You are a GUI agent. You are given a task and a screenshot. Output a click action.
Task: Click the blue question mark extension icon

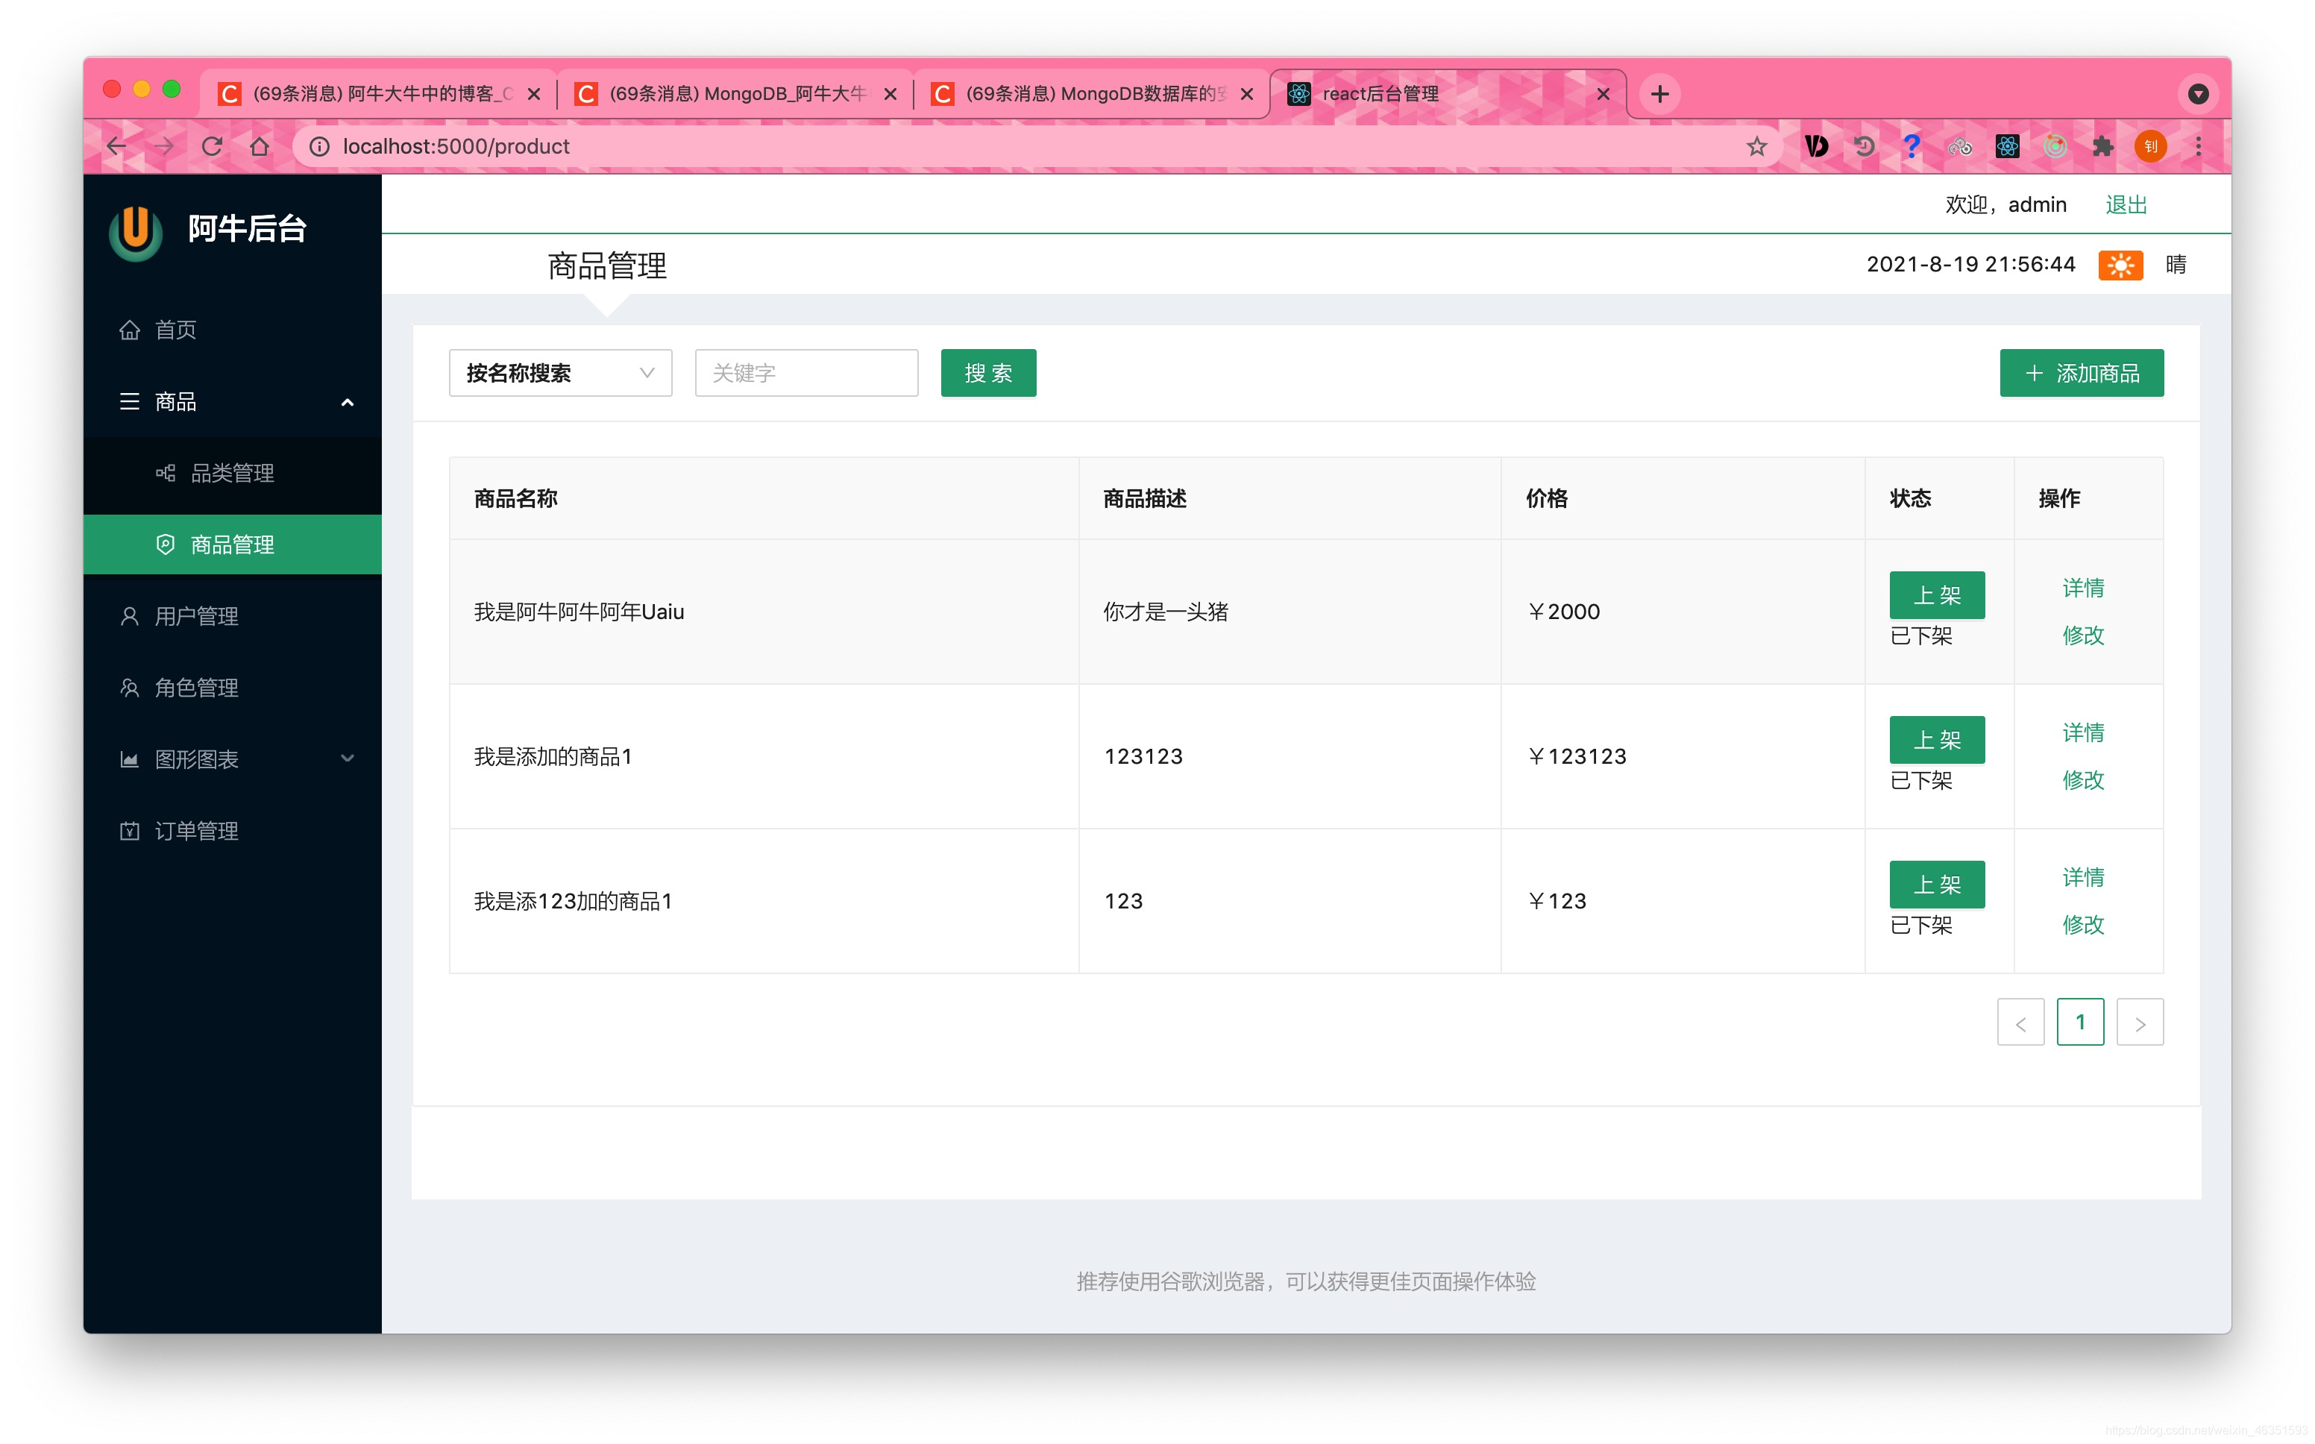click(1912, 146)
